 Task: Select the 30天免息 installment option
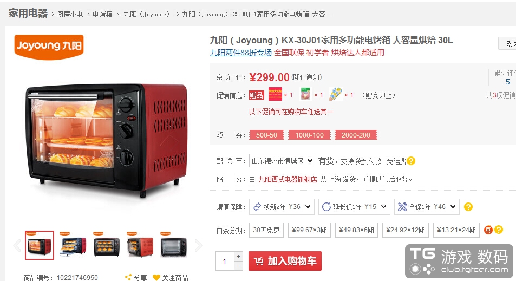[x=266, y=230]
